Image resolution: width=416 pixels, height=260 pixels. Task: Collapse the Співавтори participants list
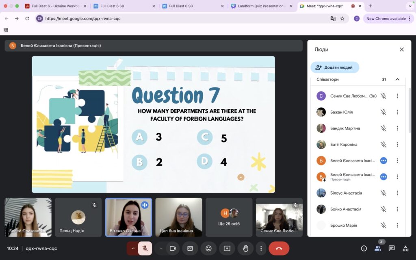pos(397,79)
